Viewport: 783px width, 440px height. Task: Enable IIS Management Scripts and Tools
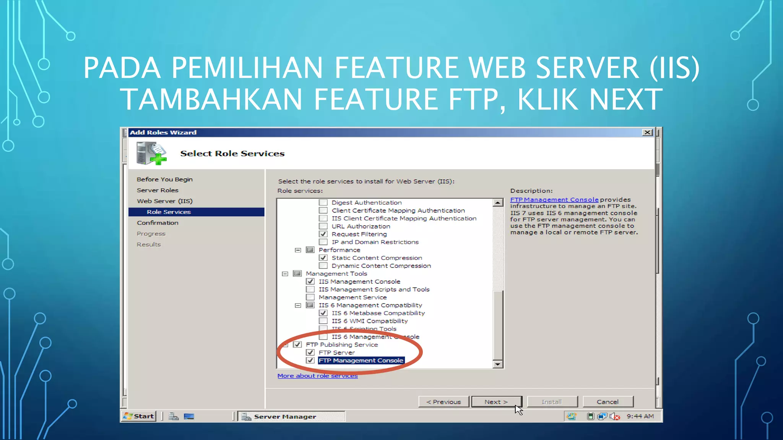(310, 290)
